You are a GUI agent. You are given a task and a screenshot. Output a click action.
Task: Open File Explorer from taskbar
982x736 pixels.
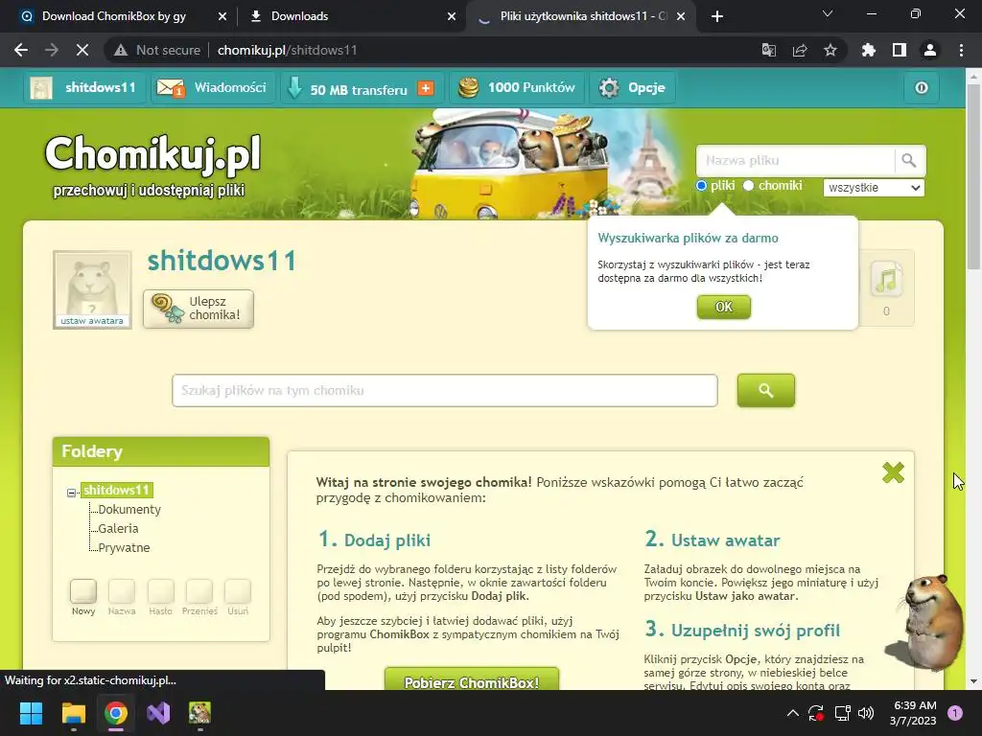[73, 713]
